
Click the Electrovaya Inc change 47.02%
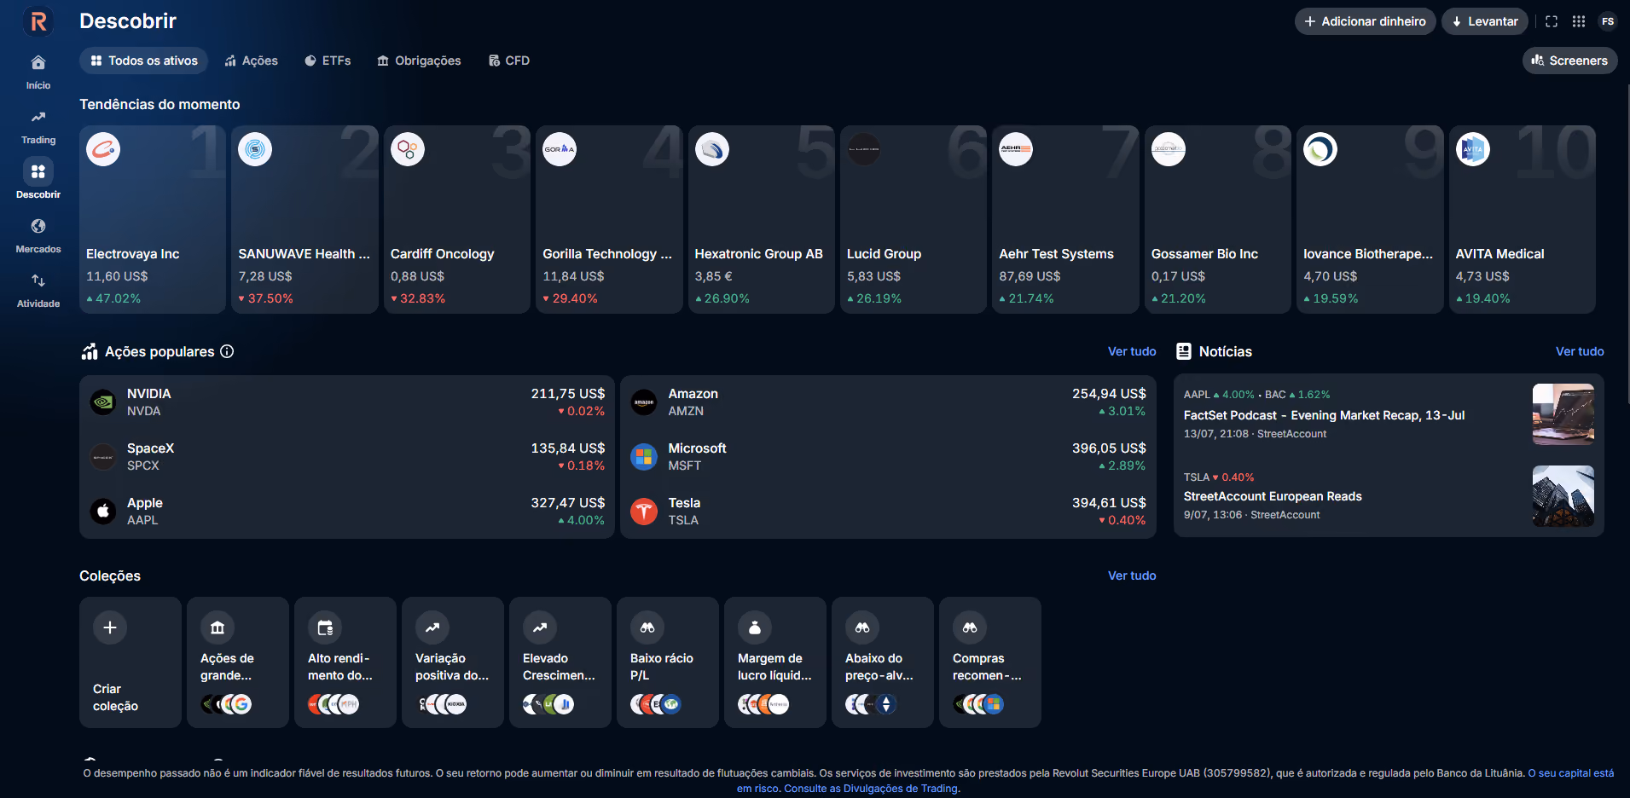point(113,298)
